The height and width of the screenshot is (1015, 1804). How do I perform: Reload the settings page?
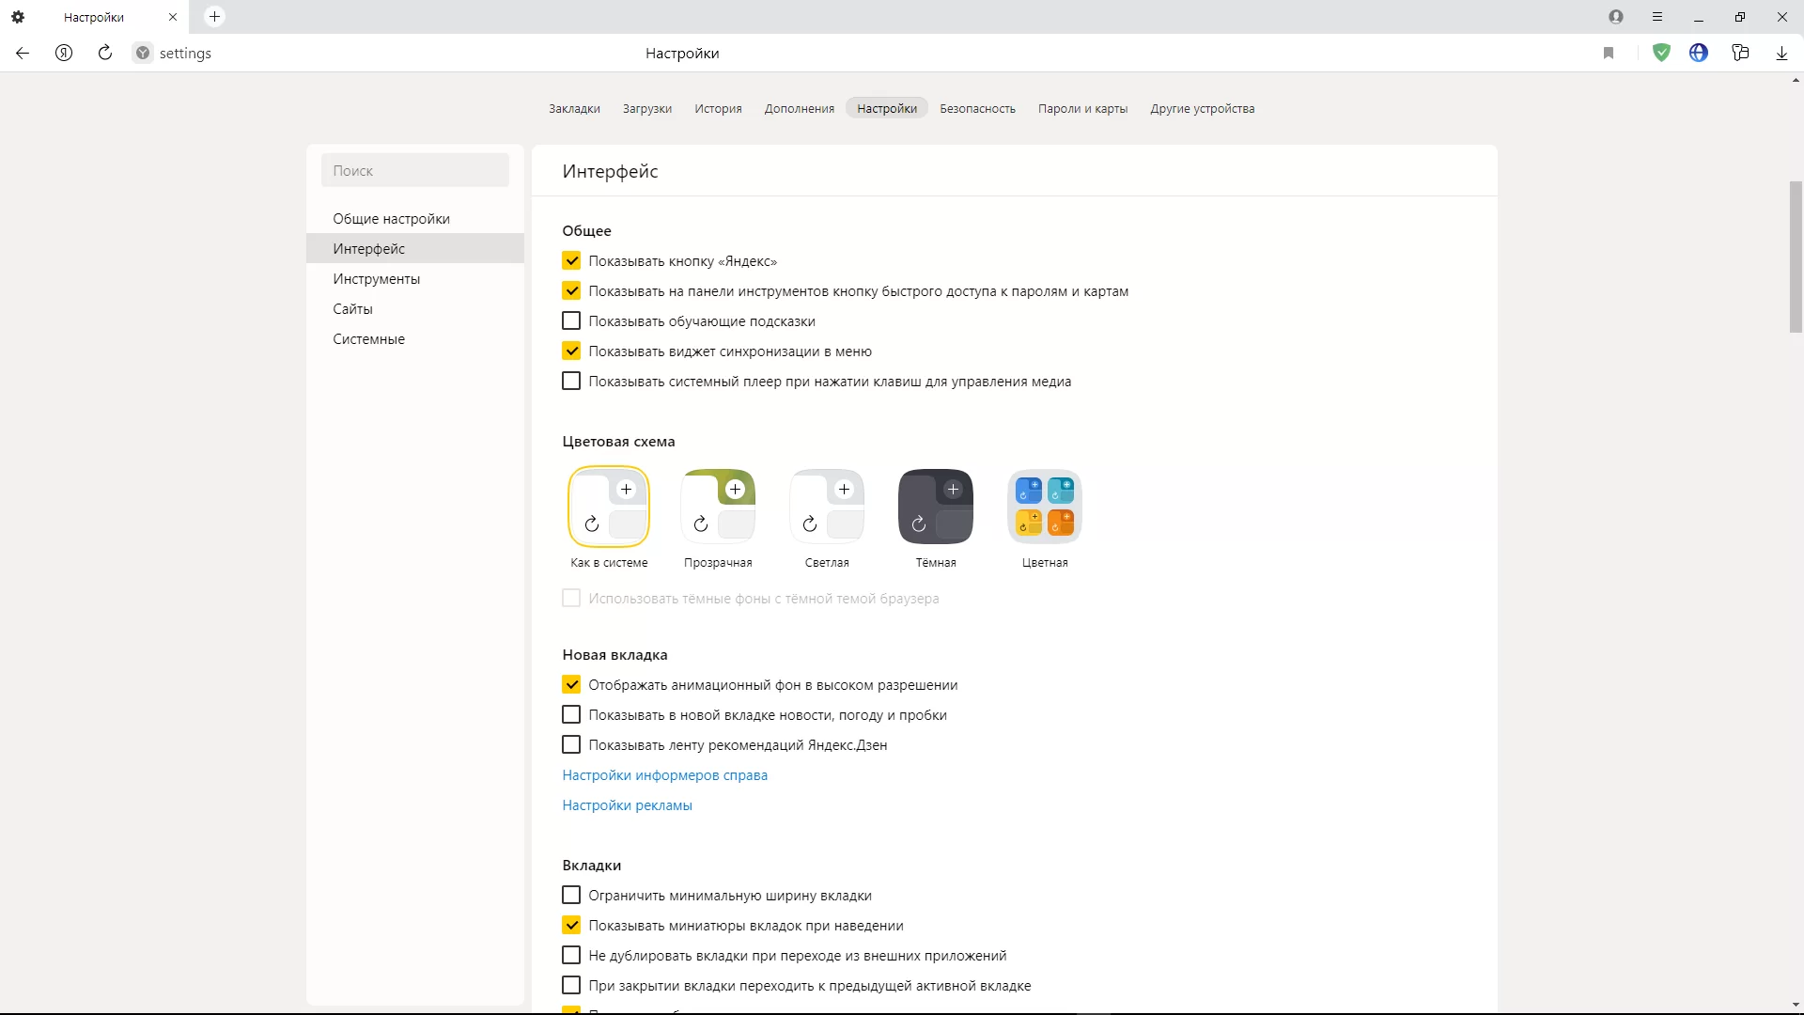pyautogui.click(x=105, y=54)
